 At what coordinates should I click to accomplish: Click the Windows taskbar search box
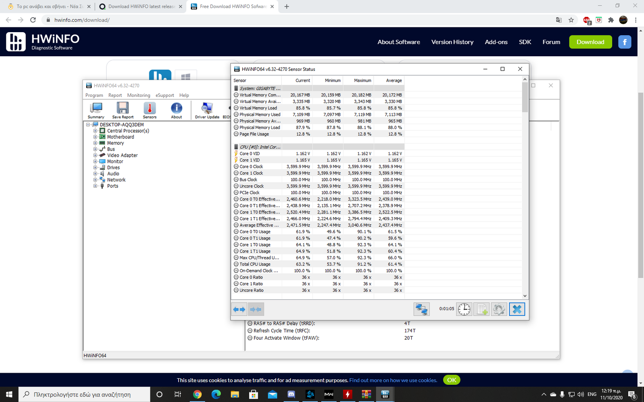pos(85,394)
